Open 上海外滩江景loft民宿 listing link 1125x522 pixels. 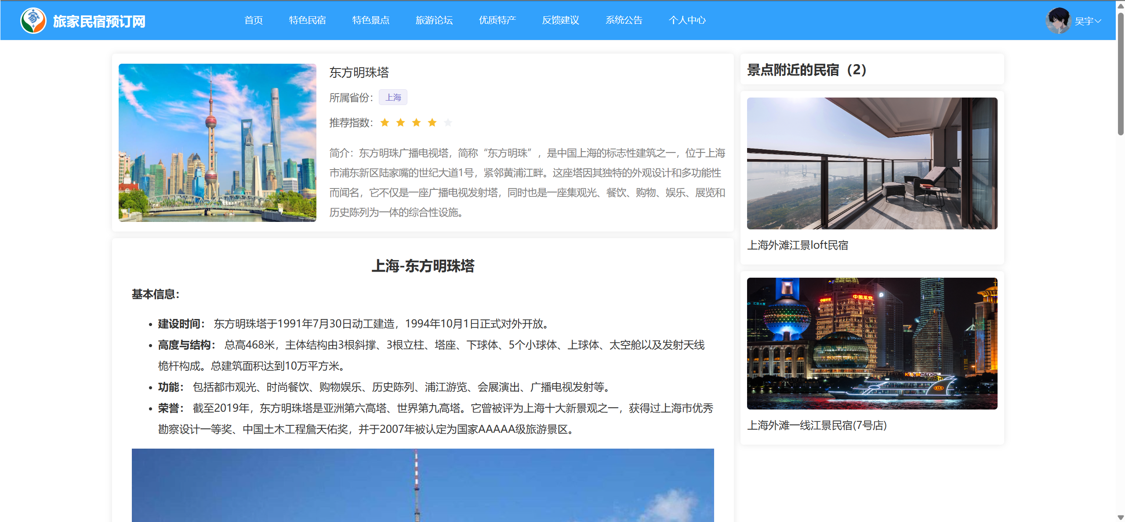point(797,245)
